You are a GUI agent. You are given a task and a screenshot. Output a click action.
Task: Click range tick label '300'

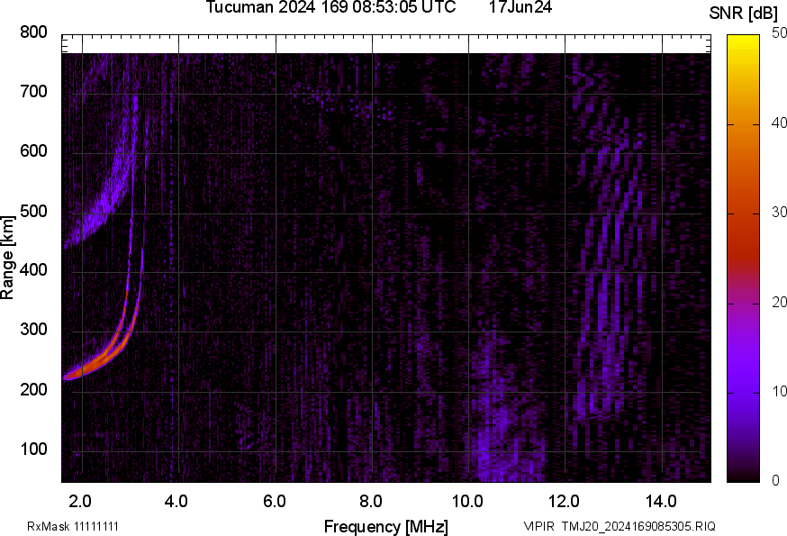pos(33,330)
